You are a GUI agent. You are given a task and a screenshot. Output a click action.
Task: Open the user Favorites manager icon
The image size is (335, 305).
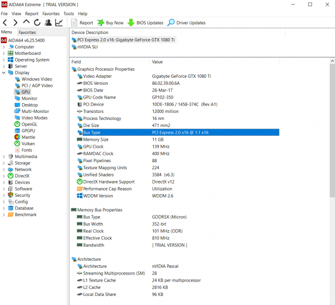coord(48,23)
